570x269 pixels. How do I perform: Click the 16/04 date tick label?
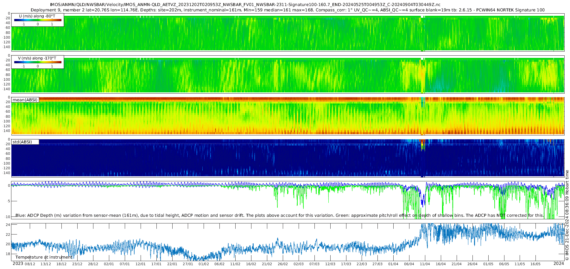(x=441, y=264)
